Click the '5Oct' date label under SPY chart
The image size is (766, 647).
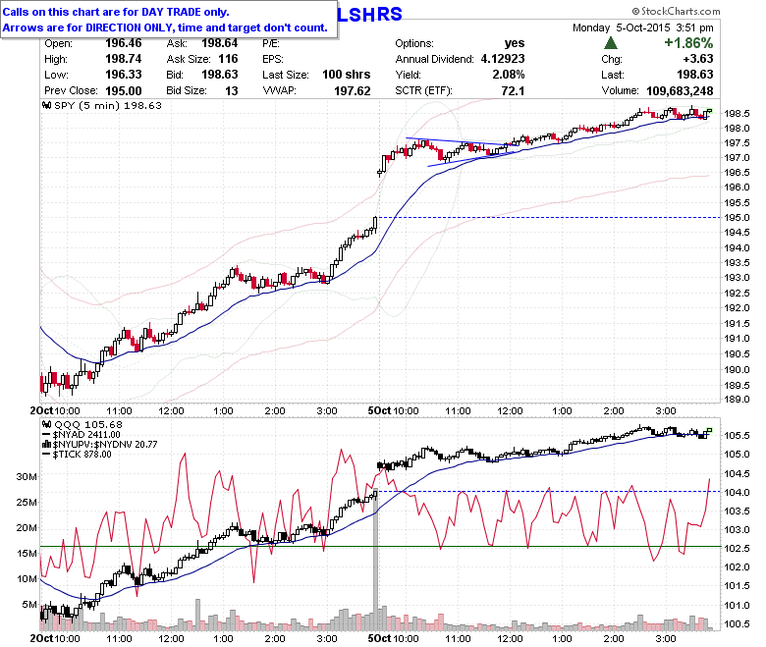click(380, 410)
